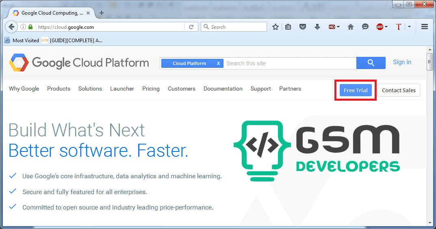Go back using the browser back arrow
The image size is (436, 229).
coord(11,27)
